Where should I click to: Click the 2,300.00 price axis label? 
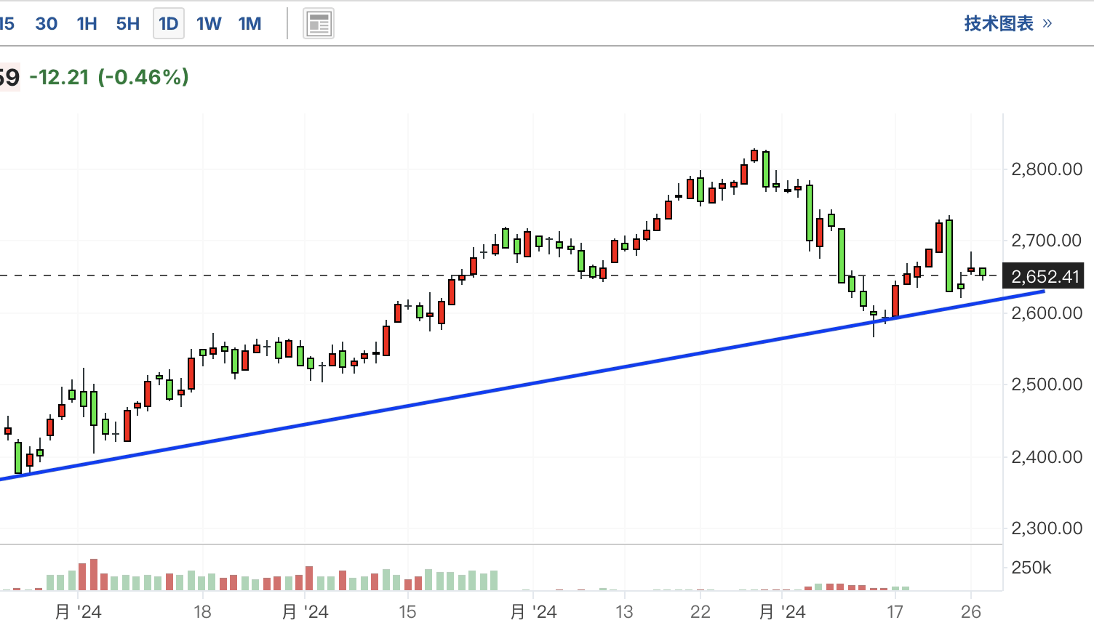[1047, 528]
